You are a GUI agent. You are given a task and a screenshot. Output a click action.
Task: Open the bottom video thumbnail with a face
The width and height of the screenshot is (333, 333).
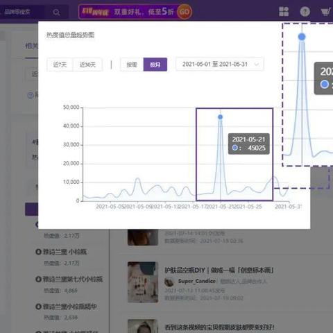(x=143, y=326)
